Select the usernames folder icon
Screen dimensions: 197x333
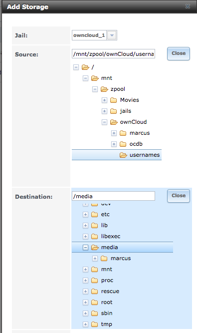123,155
